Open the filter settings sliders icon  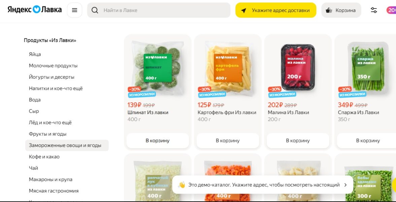[x=374, y=10]
